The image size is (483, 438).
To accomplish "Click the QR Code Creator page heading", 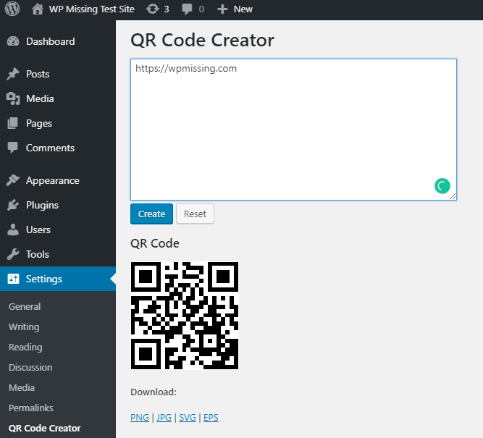I will 202,41.
